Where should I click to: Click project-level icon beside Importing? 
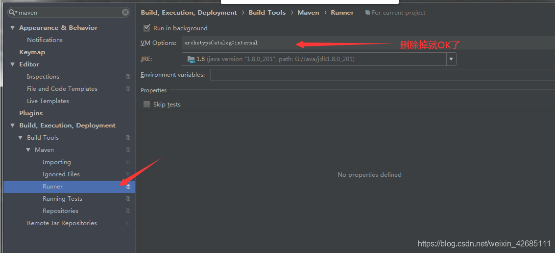coord(128,162)
